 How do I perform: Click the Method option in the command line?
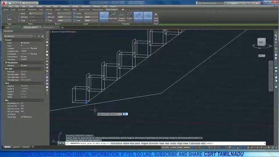[126, 143]
